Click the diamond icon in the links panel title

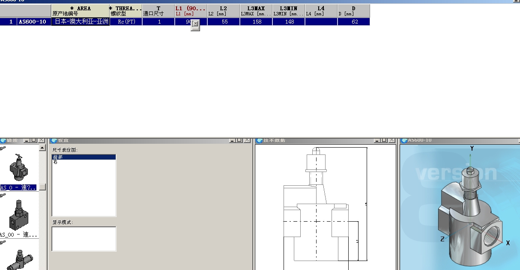pos(3,140)
